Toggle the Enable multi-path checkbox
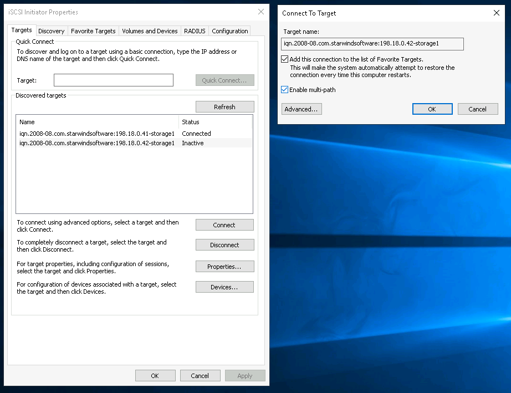Screen dimensions: 511x393 tap(285, 90)
